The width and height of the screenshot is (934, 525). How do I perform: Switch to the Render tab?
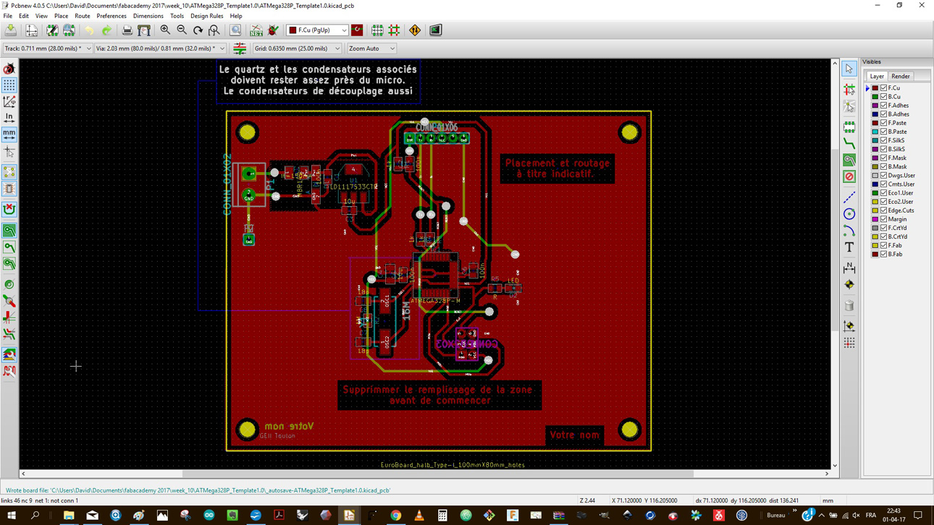pos(901,76)
